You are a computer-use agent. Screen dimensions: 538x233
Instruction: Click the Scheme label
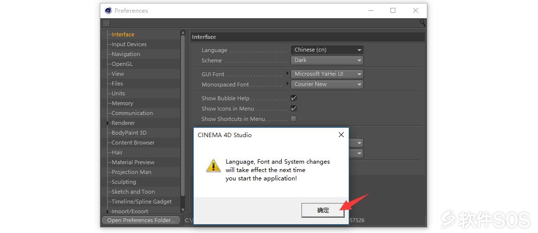click(211, 60)
